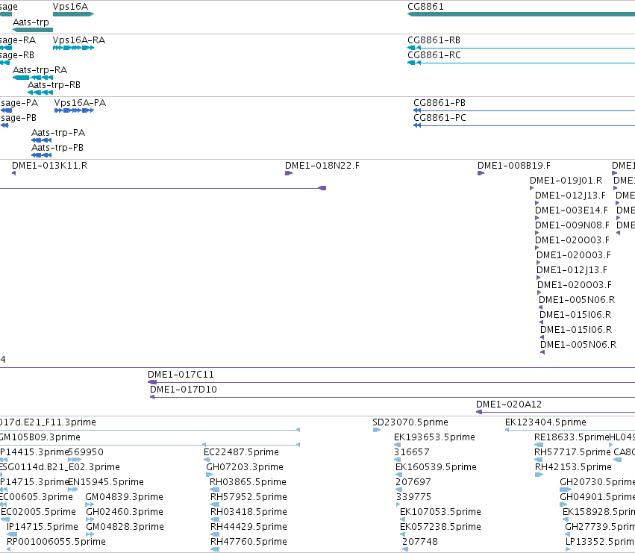Open the Aats-trp-PA protein feature

[x=58, y=133]
